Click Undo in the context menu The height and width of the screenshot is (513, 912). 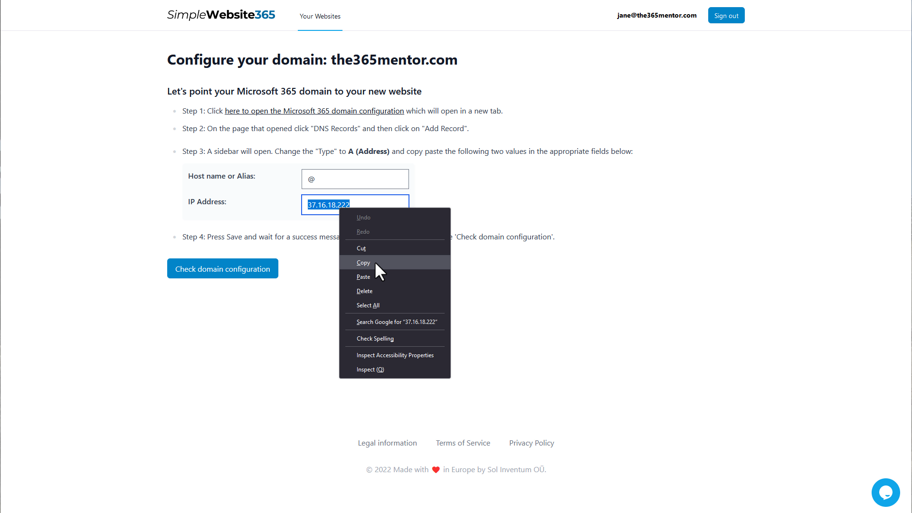[x=363, y=218]
